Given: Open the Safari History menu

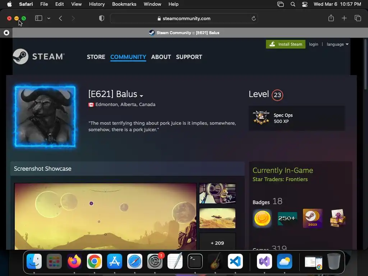Looking at the screenshot, I should [97, 4].
